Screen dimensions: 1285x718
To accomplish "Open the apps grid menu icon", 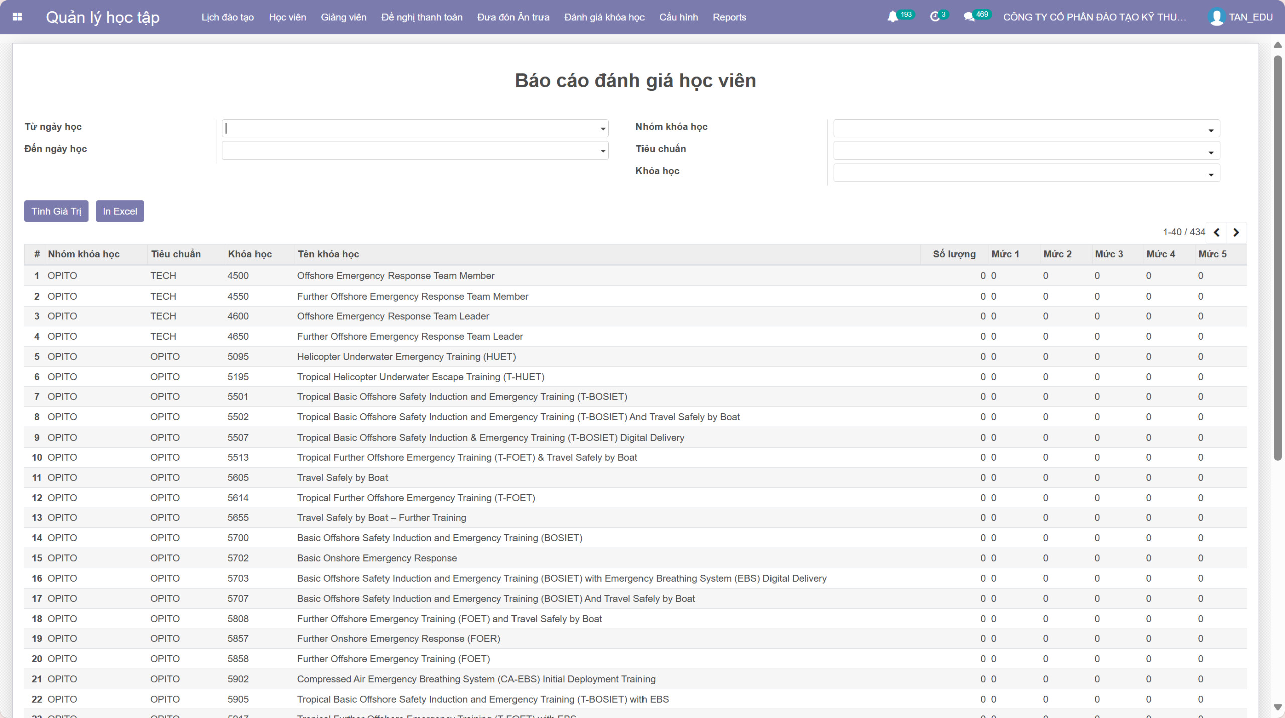I will pyautogui.click(x=17, y=17).
